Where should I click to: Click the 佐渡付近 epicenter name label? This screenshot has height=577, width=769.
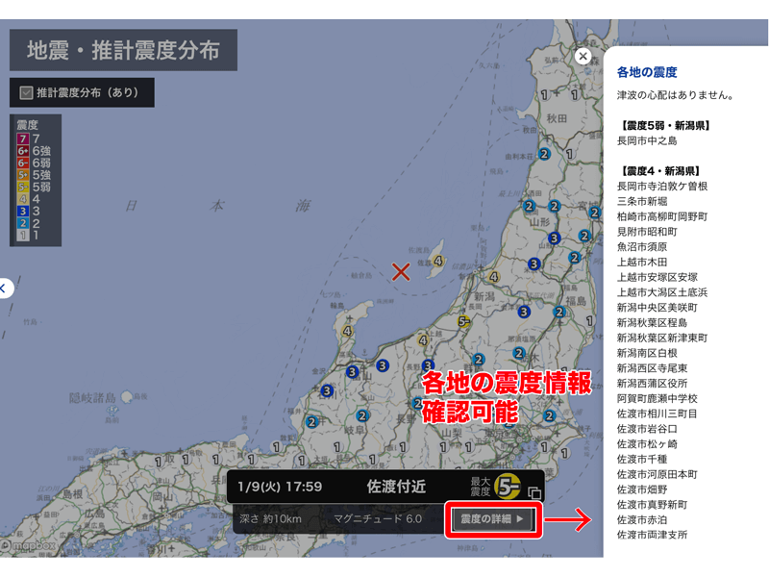(396, 486)
